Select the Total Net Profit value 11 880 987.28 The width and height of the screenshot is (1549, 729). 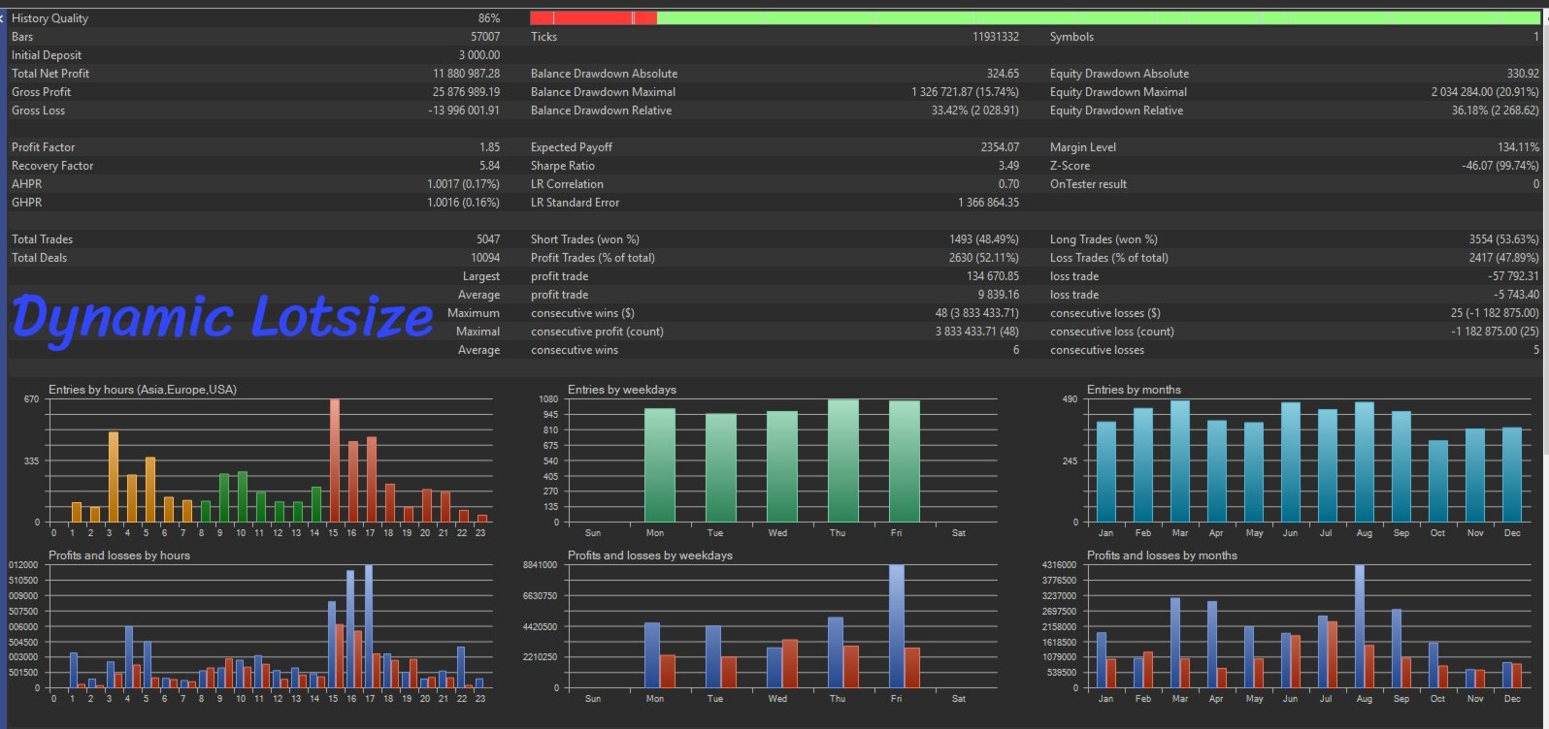pyautogui.click(x=466, y=74)
